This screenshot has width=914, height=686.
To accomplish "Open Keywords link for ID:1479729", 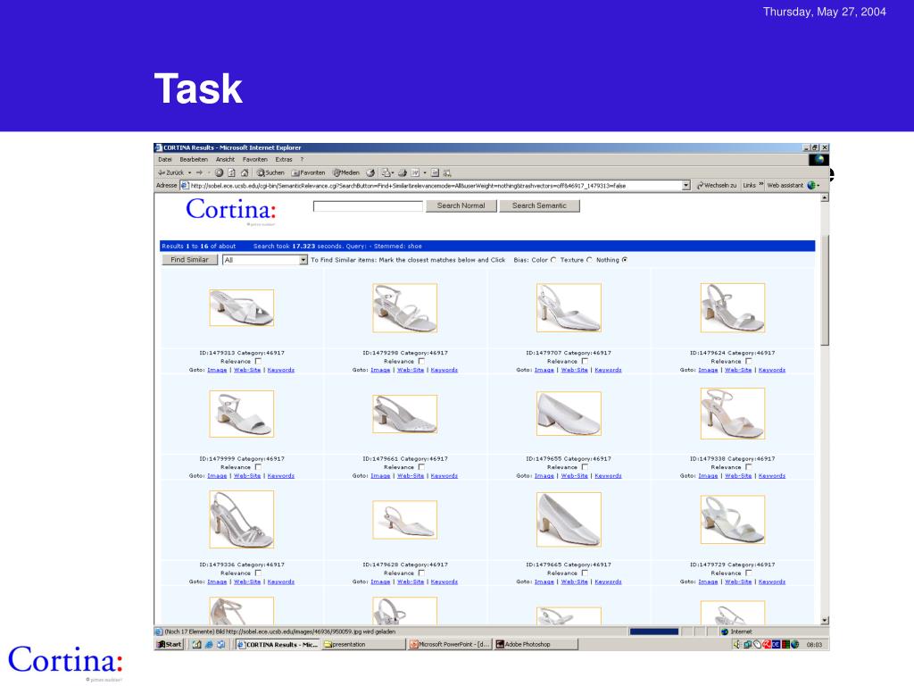I will 772,581.
